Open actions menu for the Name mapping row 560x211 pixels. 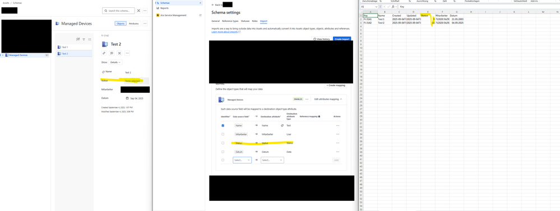[x=337, y=125]
